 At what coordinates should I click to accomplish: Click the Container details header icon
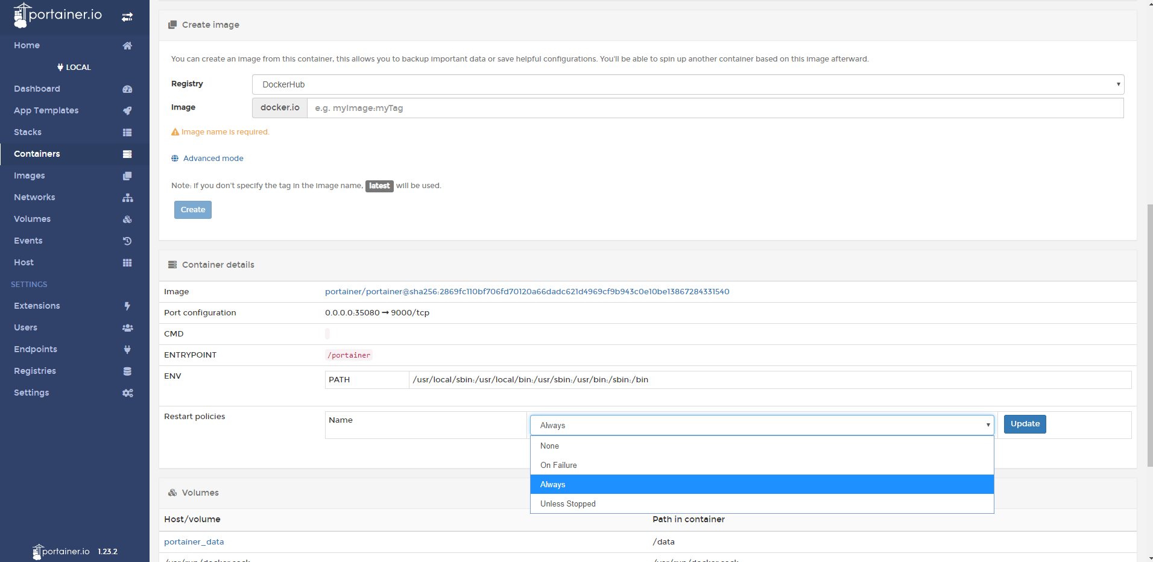[x=172, y=265]
